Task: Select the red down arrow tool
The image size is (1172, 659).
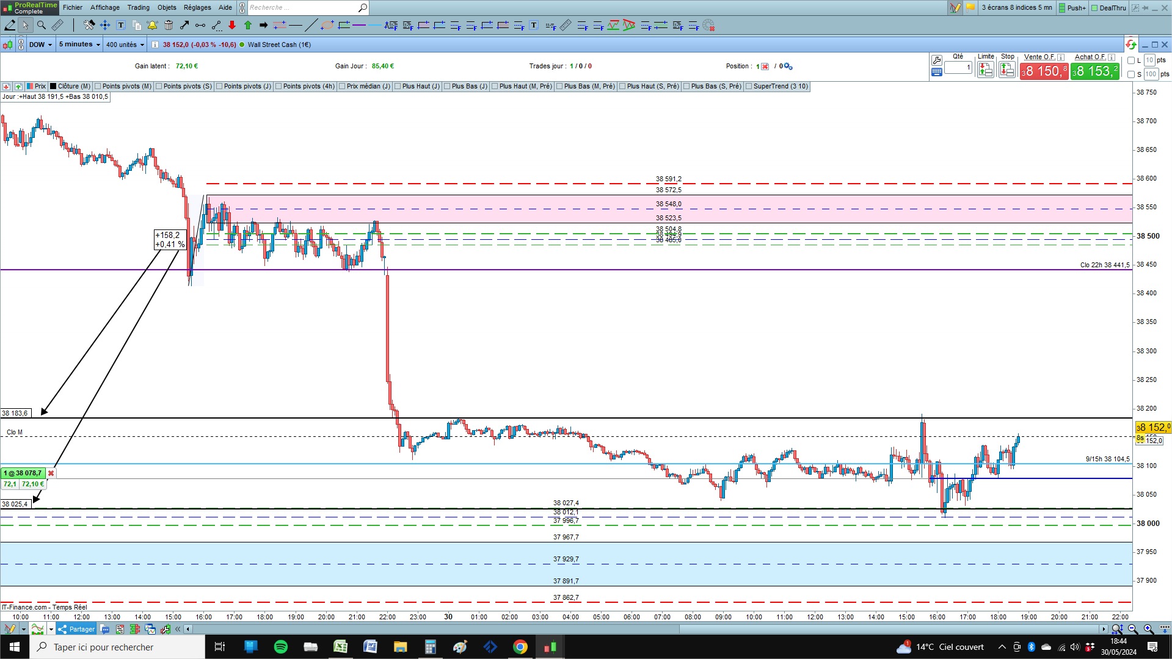Action: click(x=232, y=25)
